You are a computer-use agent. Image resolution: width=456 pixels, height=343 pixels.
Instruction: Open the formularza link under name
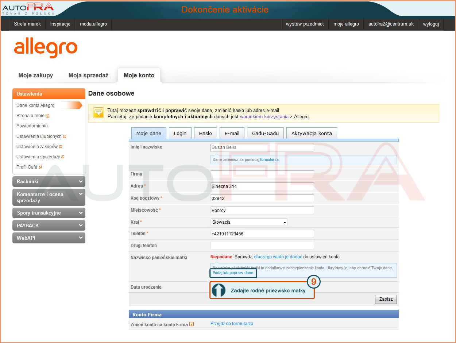pos(270,160)
